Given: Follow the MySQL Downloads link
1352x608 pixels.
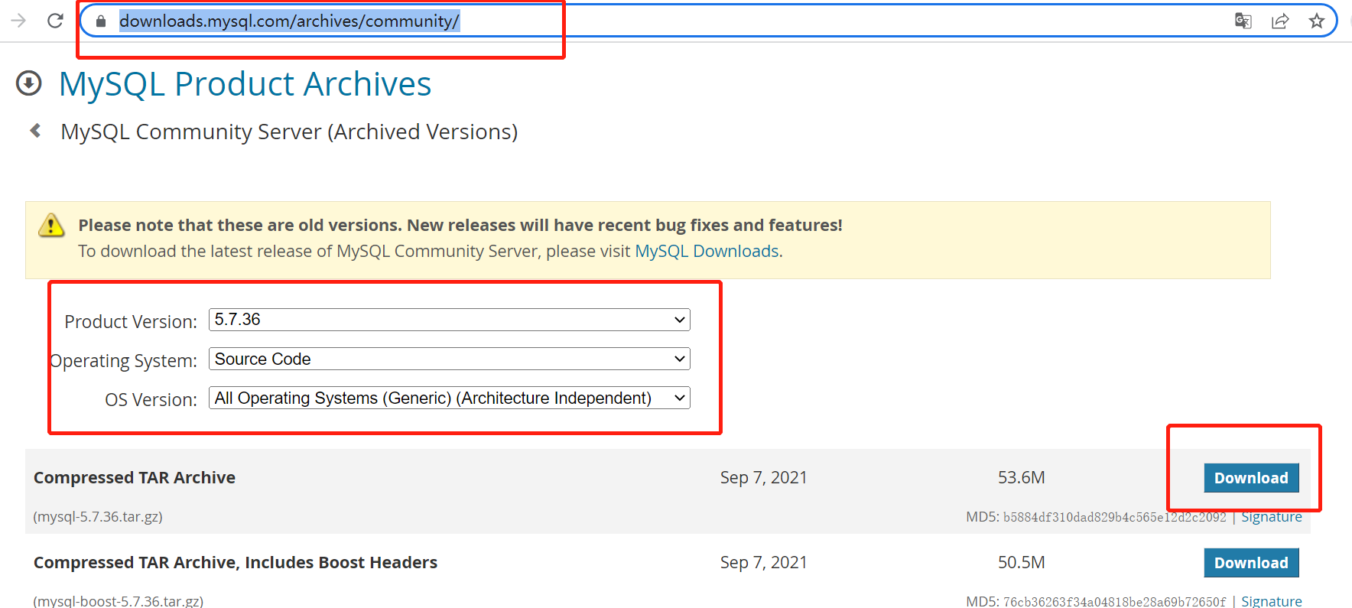Looking at the screenshot, I should [x=707, y=251].
